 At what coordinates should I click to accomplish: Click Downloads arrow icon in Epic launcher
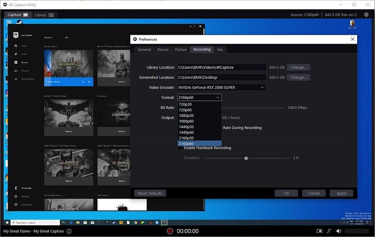click(x=16, y=188)
